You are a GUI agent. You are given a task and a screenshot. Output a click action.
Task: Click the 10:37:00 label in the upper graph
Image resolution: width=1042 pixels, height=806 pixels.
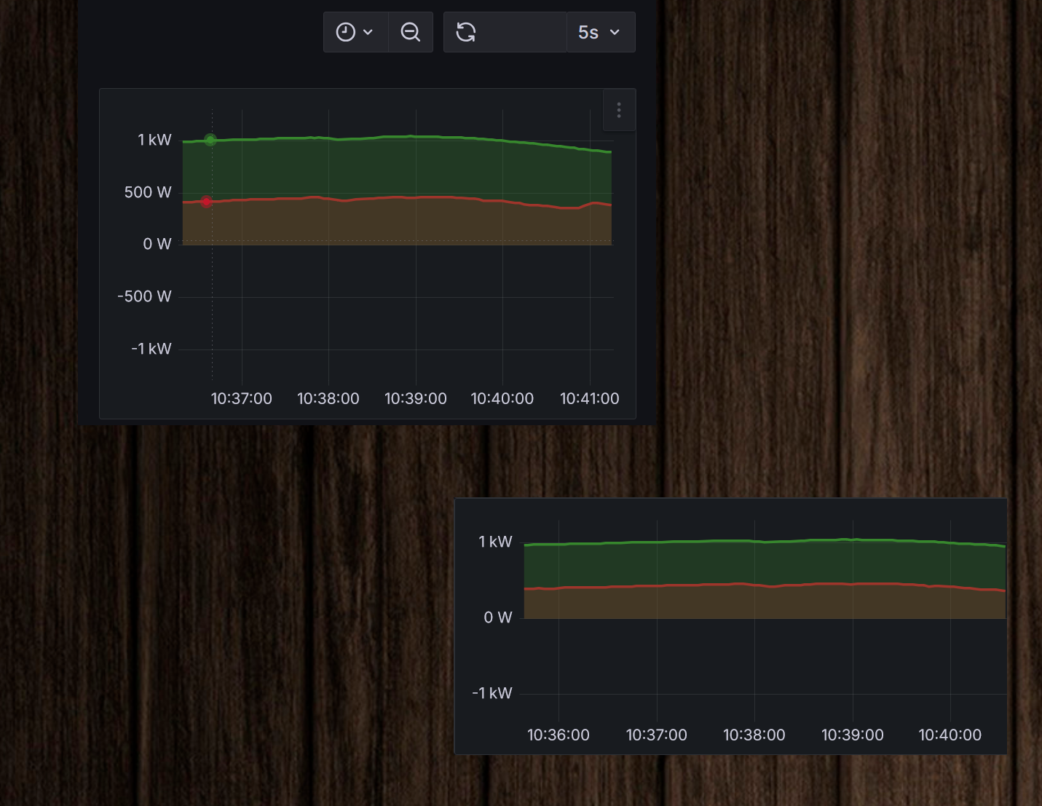click(x=242, y=398)
